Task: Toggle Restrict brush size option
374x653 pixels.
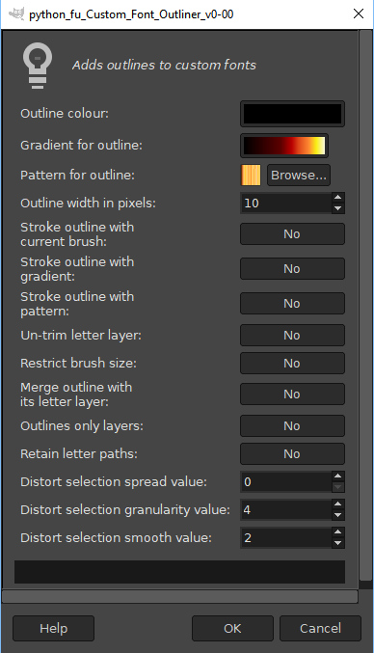Action: coord(292,363)
